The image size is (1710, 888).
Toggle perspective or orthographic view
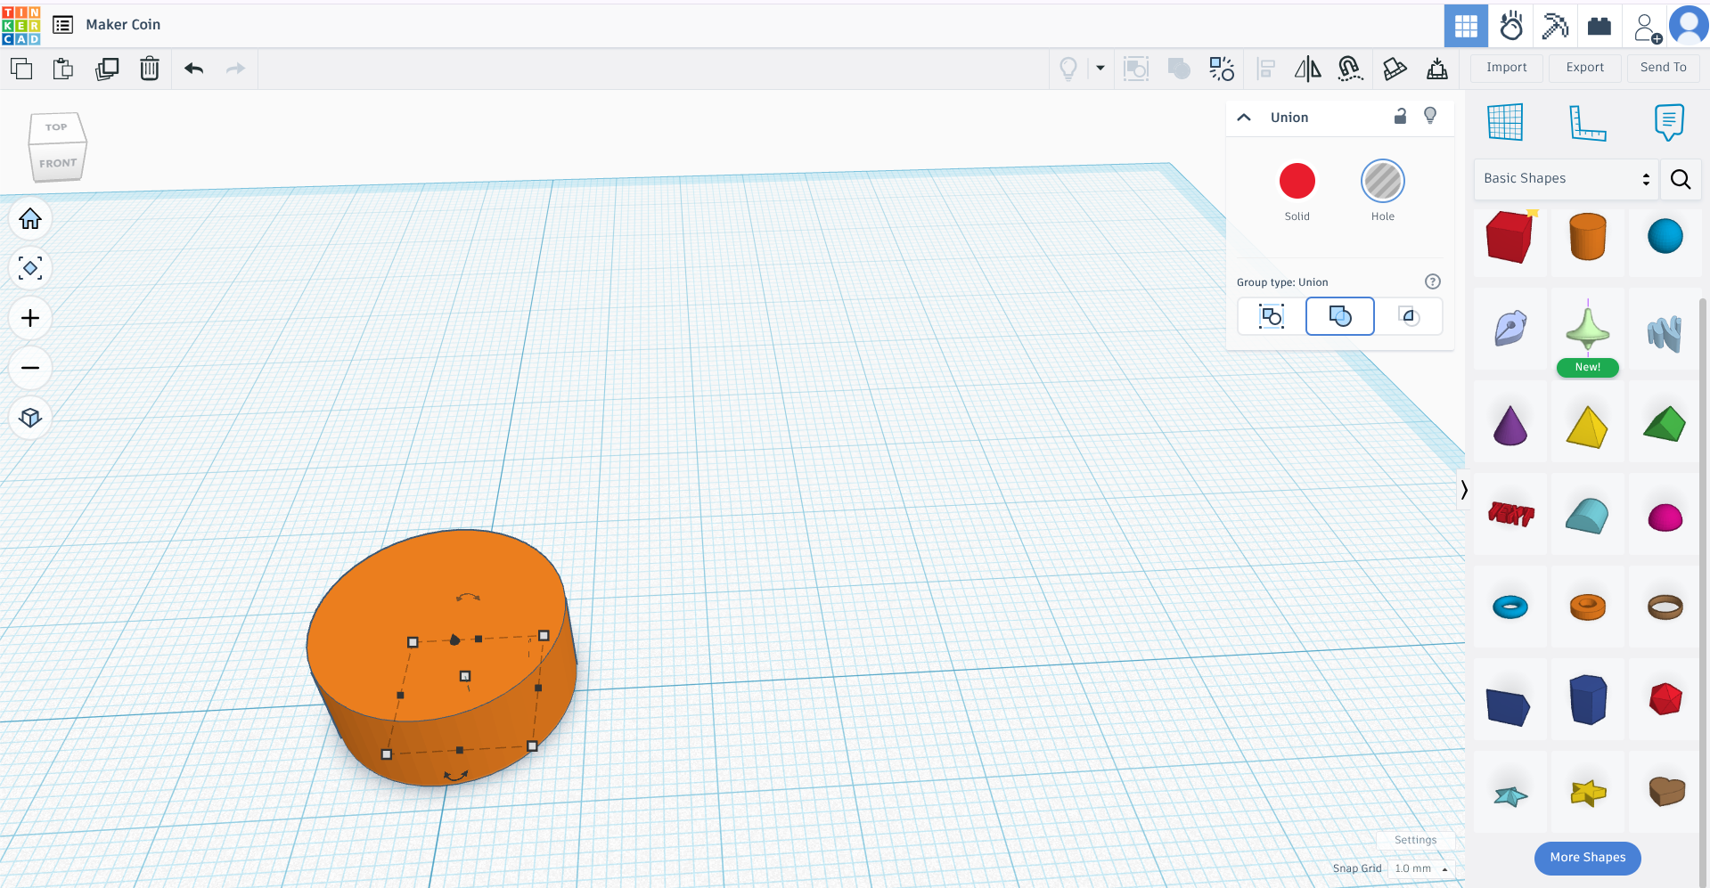[30, 418]
